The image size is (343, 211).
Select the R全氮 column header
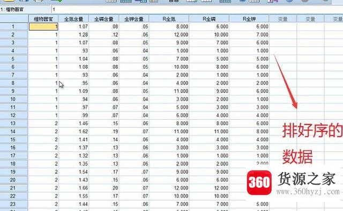169,19
